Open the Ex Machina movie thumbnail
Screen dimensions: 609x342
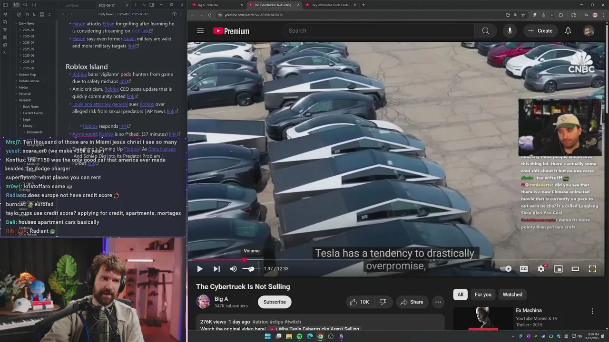(x=483, y=319)
